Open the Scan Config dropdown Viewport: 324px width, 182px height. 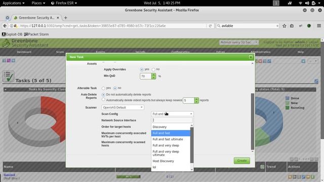[172, 114]
